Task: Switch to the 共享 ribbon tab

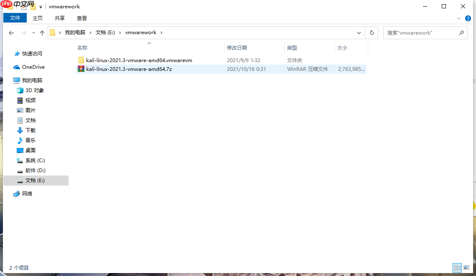Action: 59,18
